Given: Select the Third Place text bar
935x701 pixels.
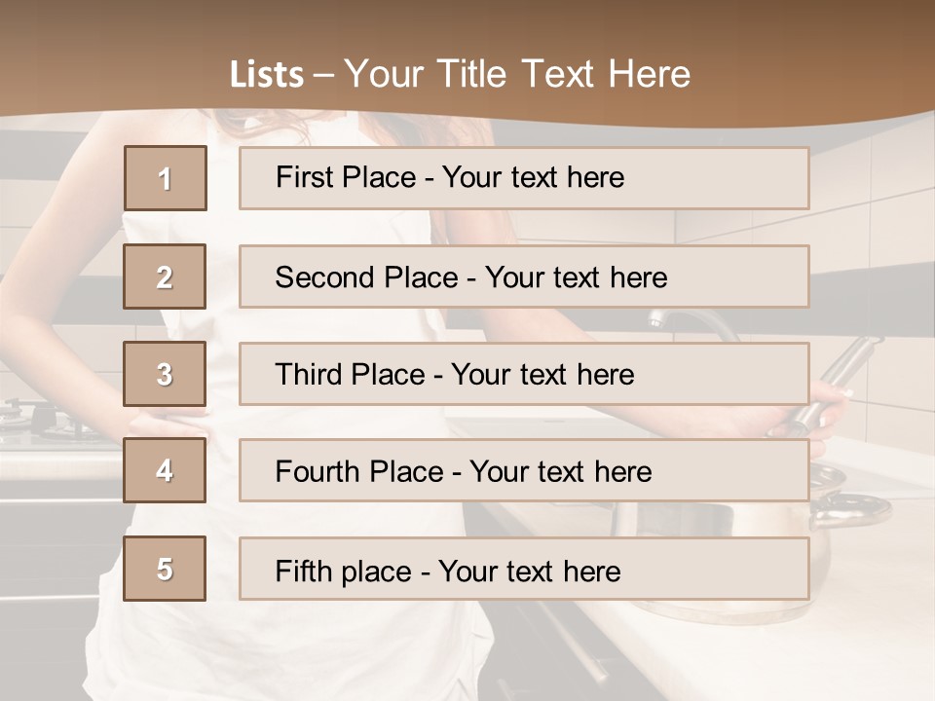Looking at the screenshot, I should (x=524, y=374).
